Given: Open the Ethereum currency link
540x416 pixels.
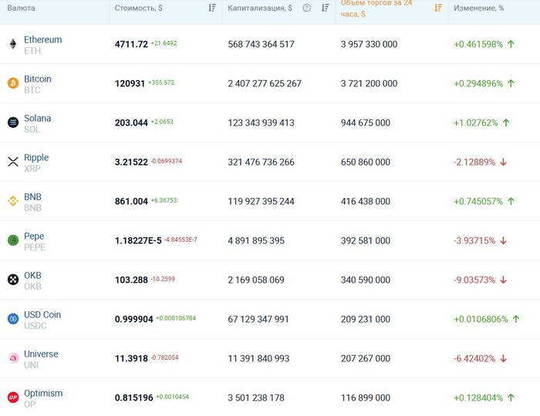Looking at the screenshot, I should tap(42, 39).
